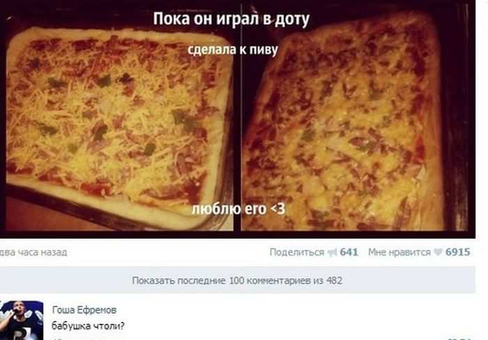
Task: Click the megaphone share icon
Action: coord(333,252)
